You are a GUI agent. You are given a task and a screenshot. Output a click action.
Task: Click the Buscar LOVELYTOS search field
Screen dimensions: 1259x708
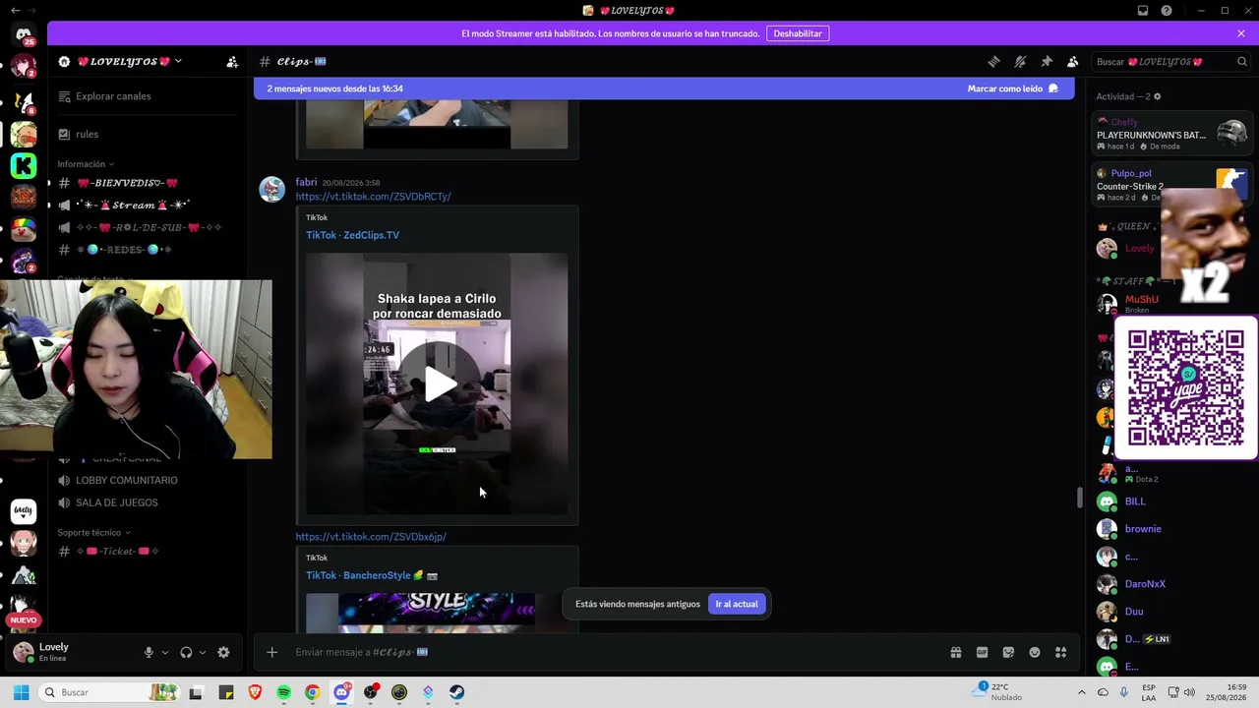[x=1172, y=62]
